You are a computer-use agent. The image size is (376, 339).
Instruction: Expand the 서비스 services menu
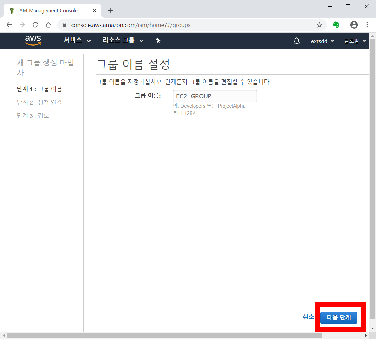(x=77, y=40)
